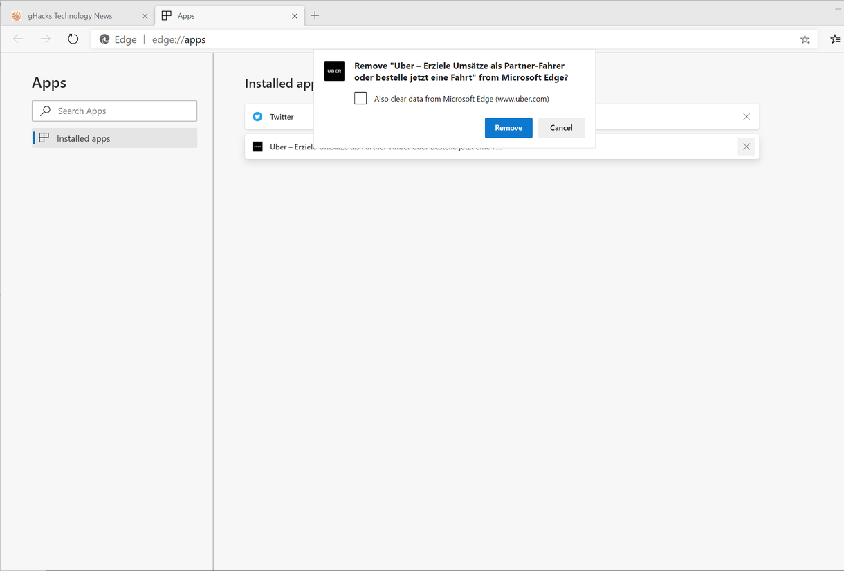Click the Uber logo in the dialog
Image resolution: width=844 pixels, height=571 pixels.
click(x=334, y=71)
